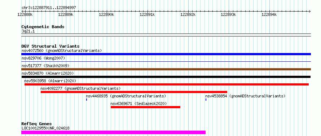Viewport: 321px width, 136px height.
Task: Click the 122894k ruler tick label
Action: tap(269, 14)
